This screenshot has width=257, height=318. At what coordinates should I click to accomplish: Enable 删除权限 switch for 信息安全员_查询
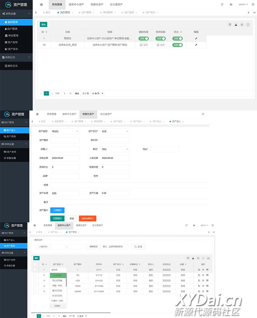pyautogui.click(x=144, y=45)
